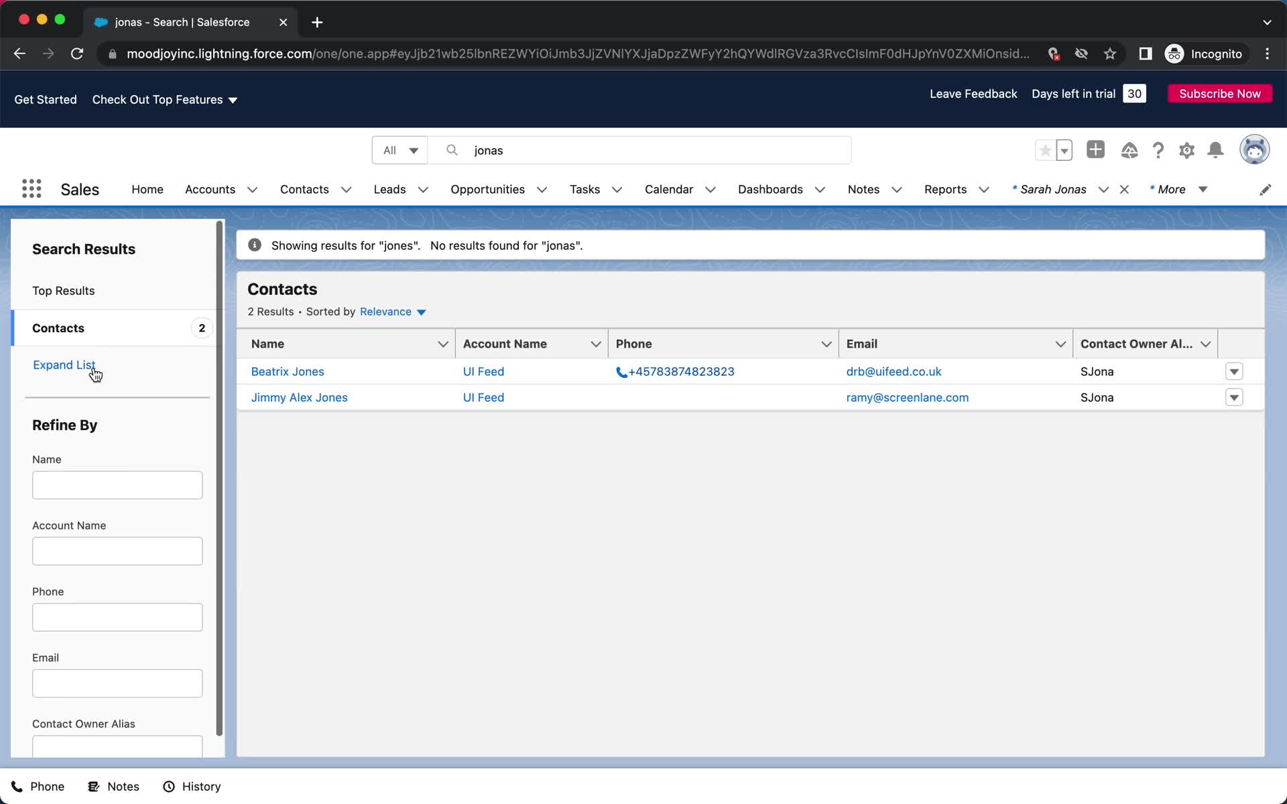Open the More navigation menu
Image resolution: width=1287 pixels, height=804 pixels.
click(x=1178, y=190)
